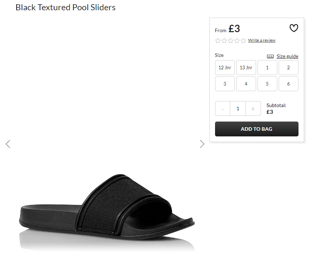The width and height of the screenshot is (313, 259).
Task: Open the Size guide link
Action: pos(288,57)
